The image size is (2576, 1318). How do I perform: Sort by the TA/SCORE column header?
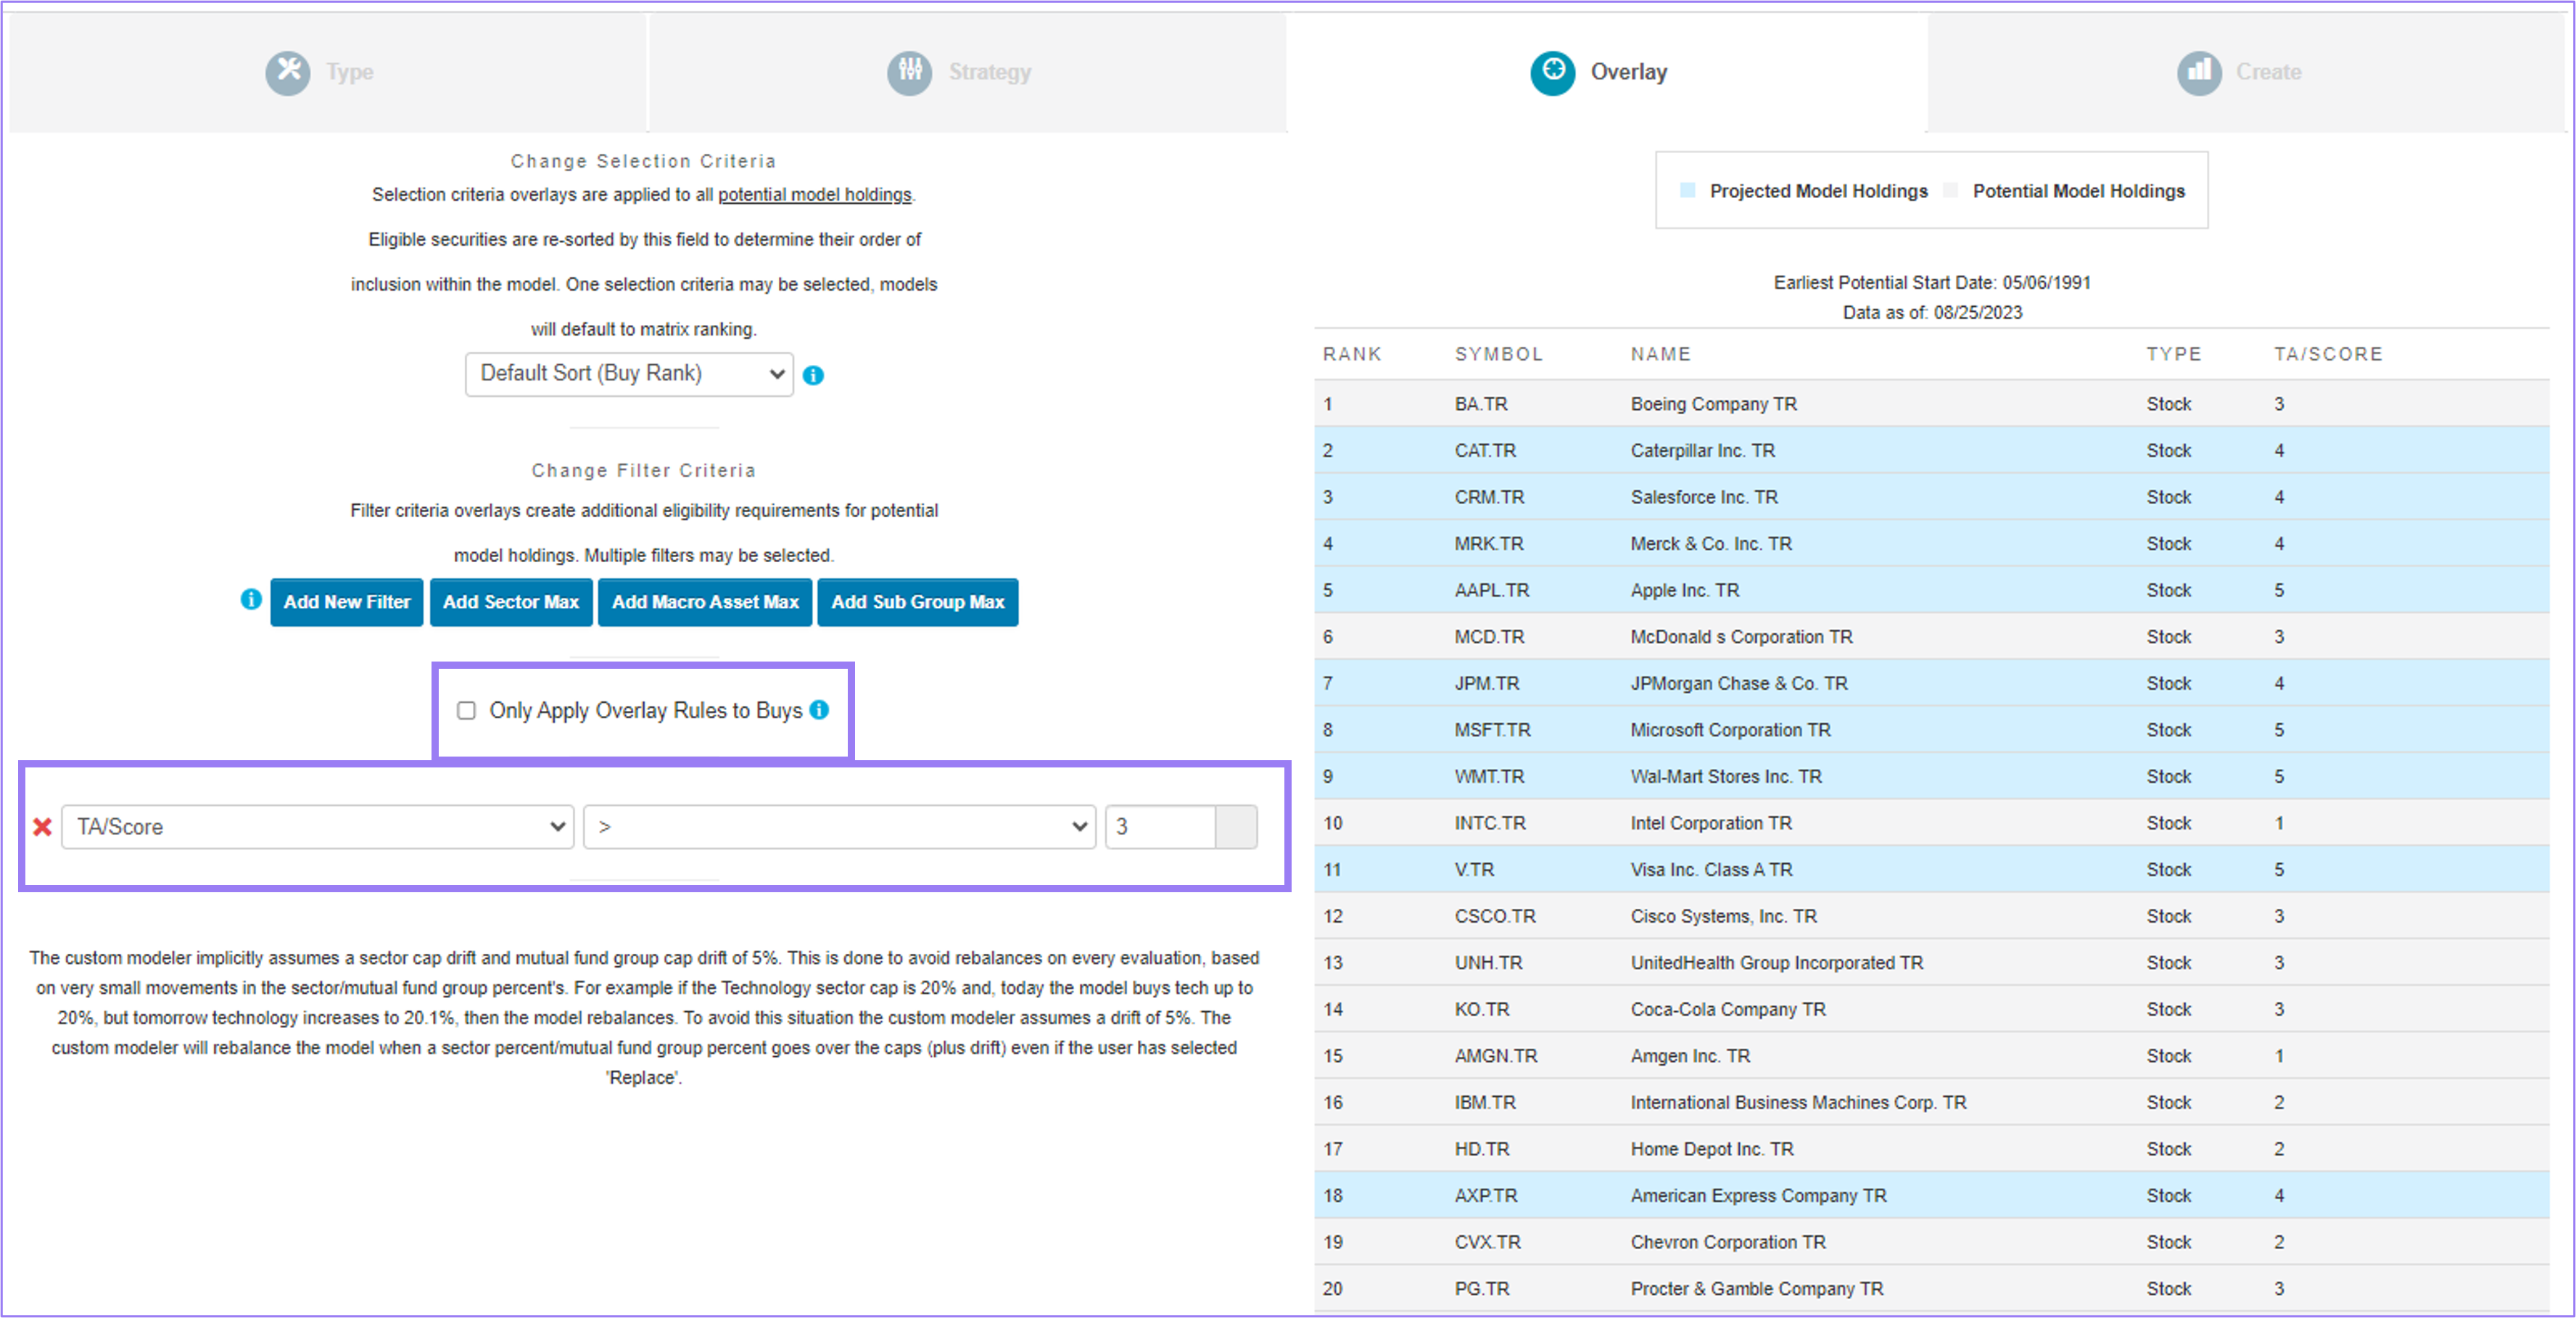pyautogui.click(x=2328, y=354)
